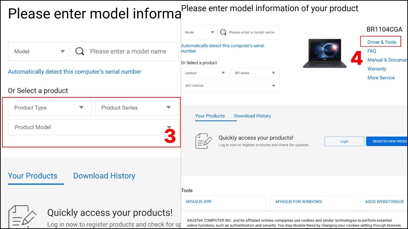Focus left-panel model name search field
The width and height of the screenshot is (408, 229).
pos(128,52)
